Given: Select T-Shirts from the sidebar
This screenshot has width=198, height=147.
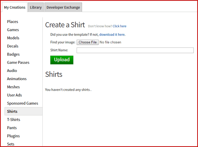Looking at the screenshot, I should 14,119.
